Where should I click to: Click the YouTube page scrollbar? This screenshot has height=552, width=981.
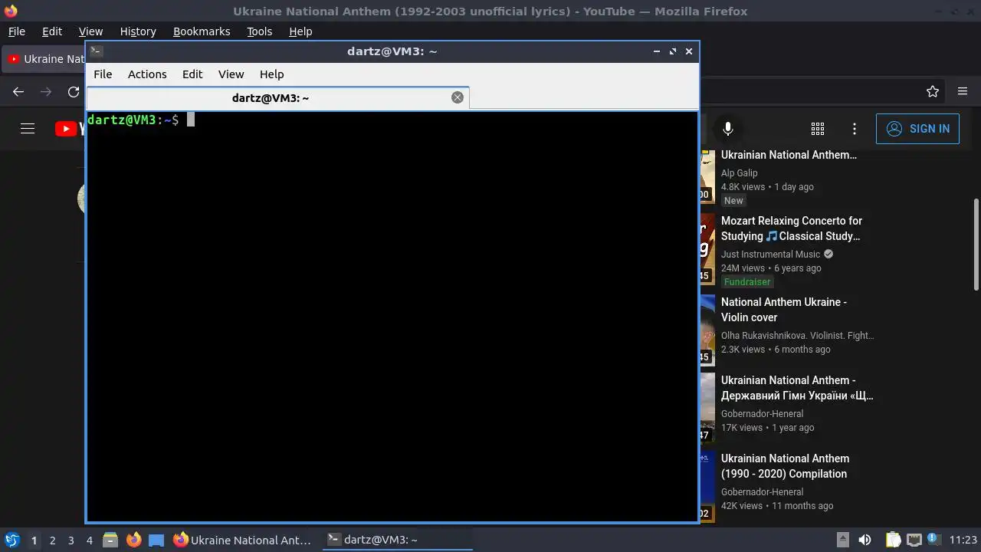click(976, 244)
